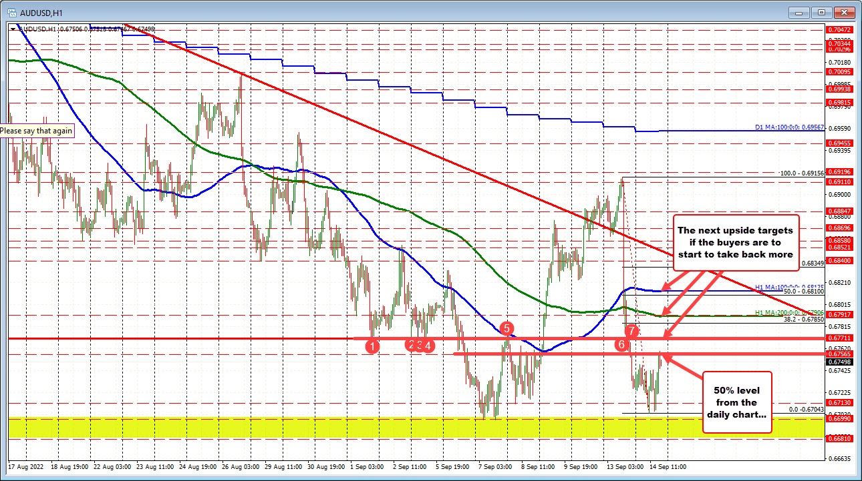
Task: Click the 0.70095 price tag on the axis
Action: click(x=841, y=71)
